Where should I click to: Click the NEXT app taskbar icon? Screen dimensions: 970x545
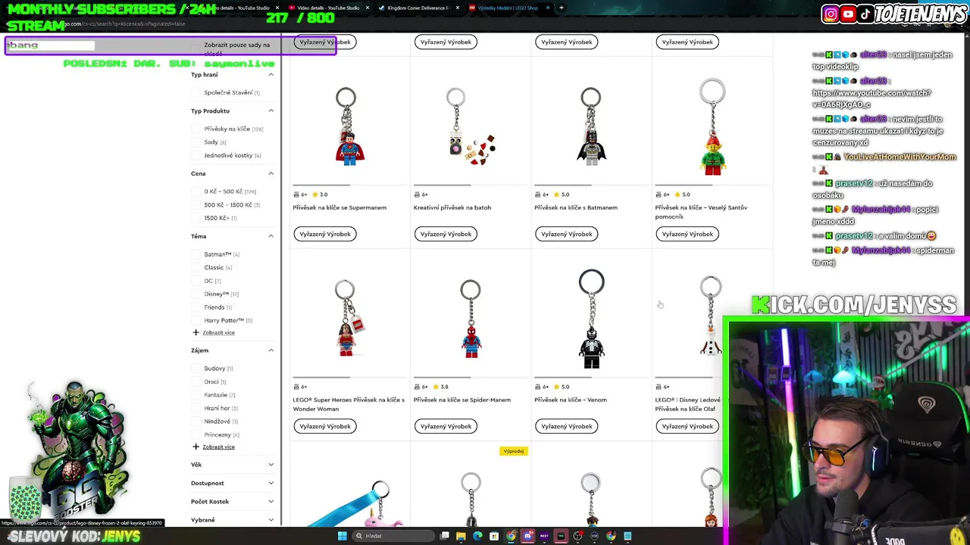tap(544, 536)
